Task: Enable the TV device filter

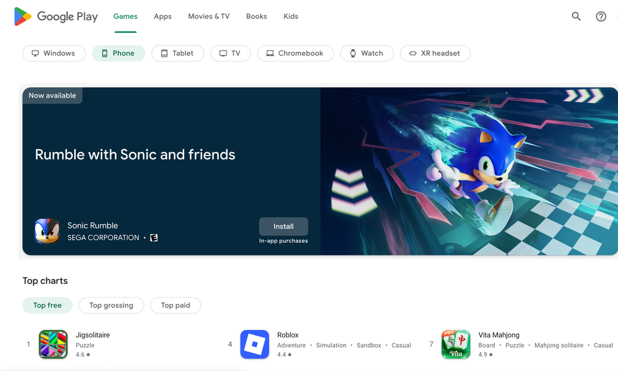Action: [231, 53]
